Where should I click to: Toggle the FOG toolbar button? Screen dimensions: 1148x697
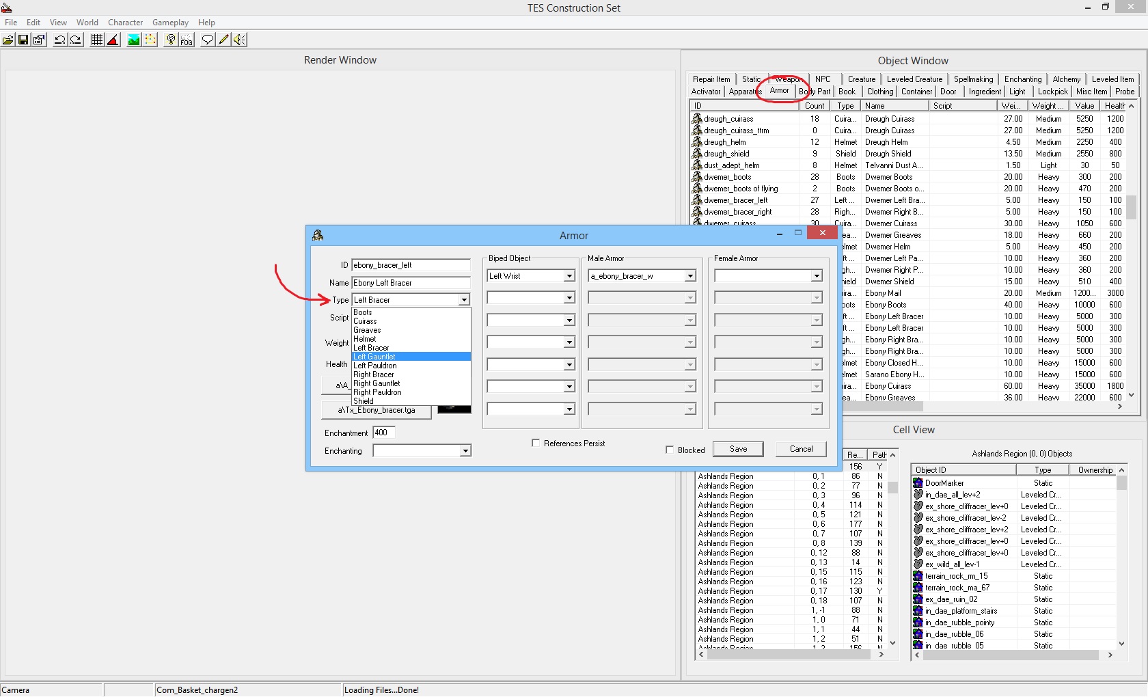pyautogui.click(x=187, y=40)
